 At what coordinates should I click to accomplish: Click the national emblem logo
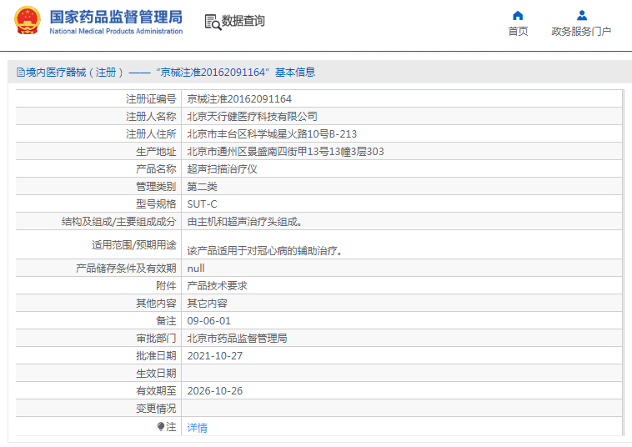pyautogui.click(x=28, y=20)
